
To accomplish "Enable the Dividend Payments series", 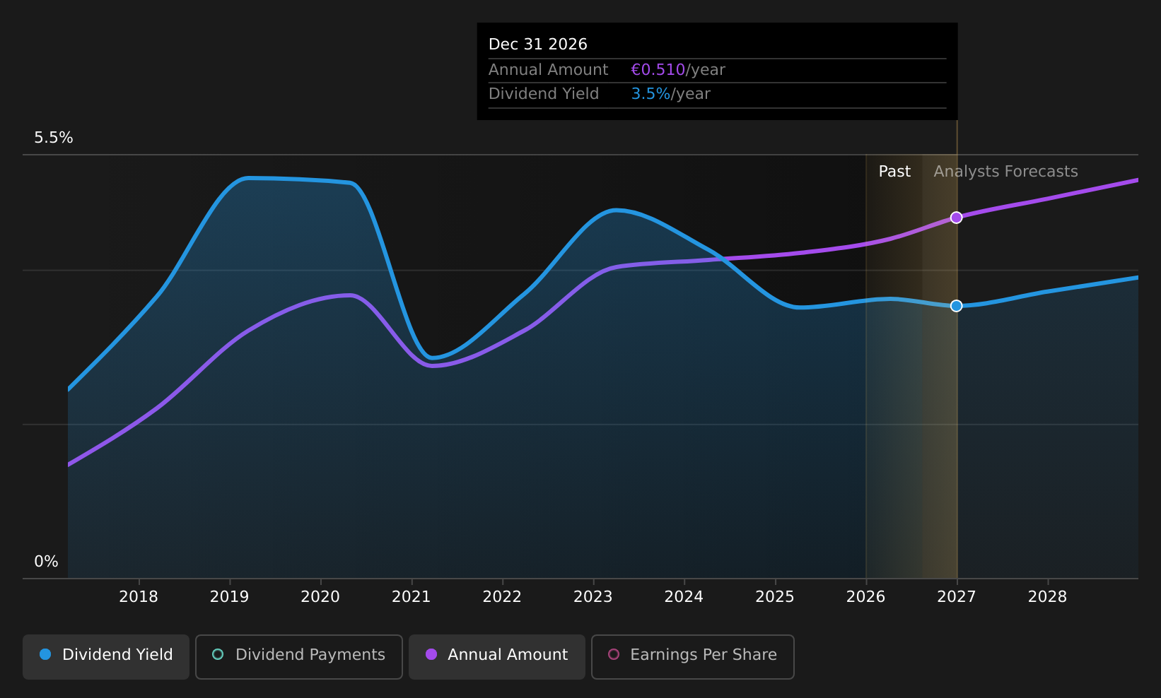I will coord(299,656).
